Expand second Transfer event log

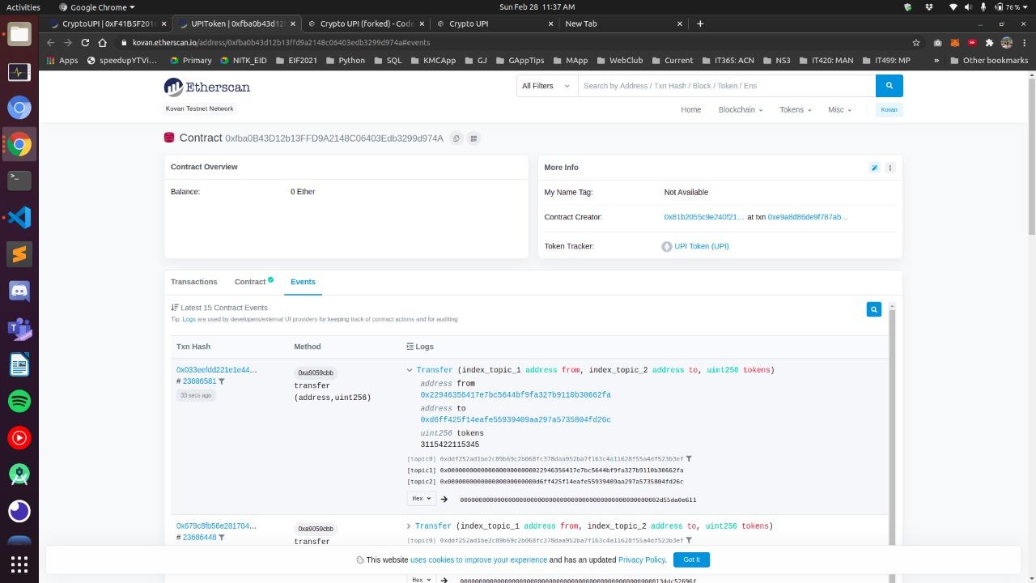(409, 526)
